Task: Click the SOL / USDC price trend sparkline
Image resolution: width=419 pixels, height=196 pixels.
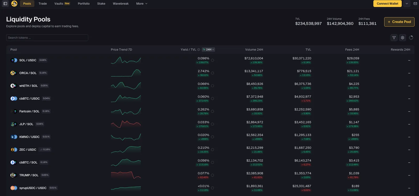Action: point(126,60)
